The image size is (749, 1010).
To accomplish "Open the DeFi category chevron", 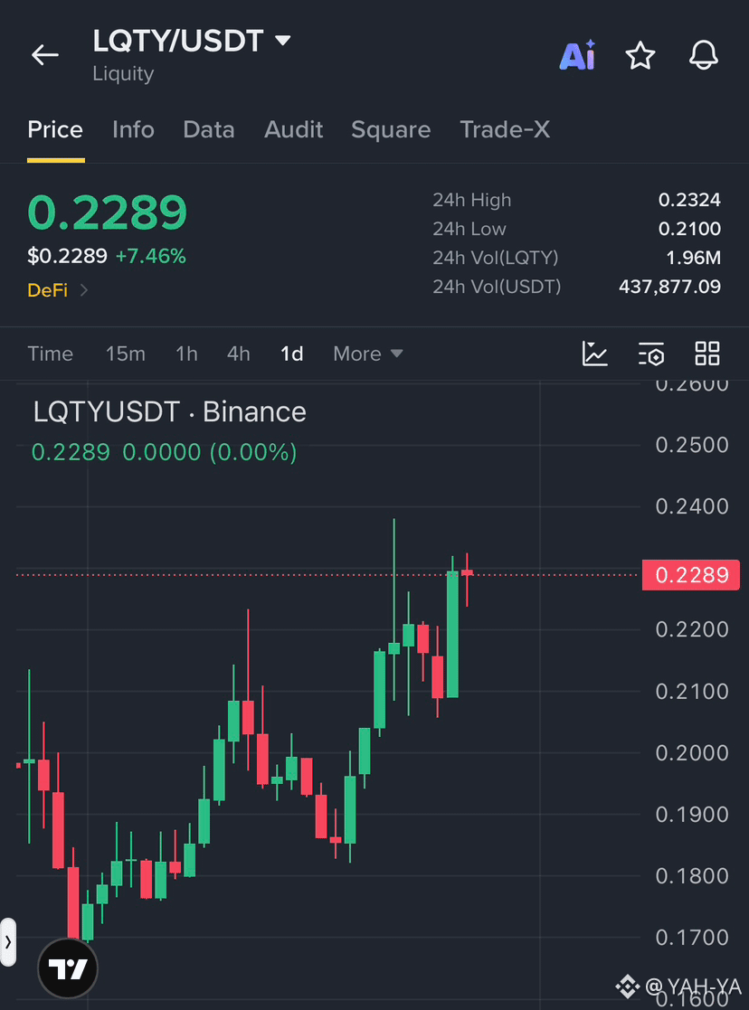I will coord(84,290).
